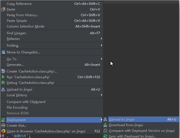This screenshot has height=138, width=180.
Task: Click the Move to Changelist icon
Action: pyautogui.click(x=3, y=52)
